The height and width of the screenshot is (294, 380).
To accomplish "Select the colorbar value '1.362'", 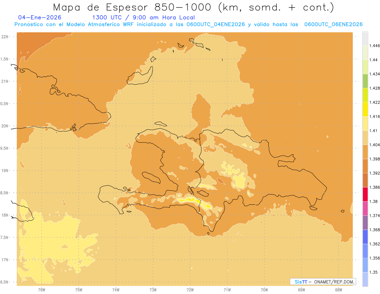I will (375, 244).
